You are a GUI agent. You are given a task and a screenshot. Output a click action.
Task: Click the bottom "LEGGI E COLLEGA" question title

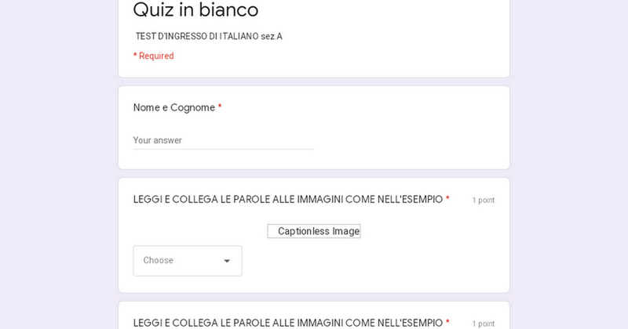point(287,323)
